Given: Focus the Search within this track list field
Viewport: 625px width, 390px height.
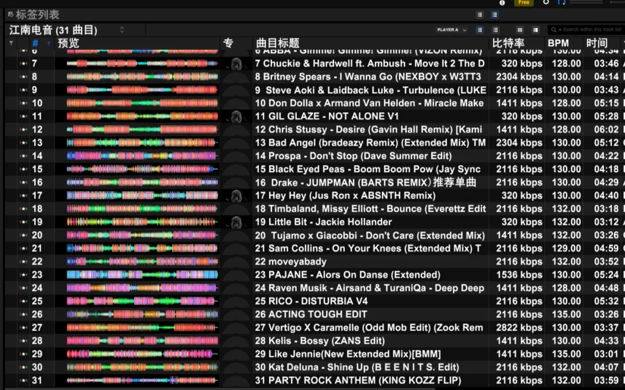Looking at the screenshot, I should [593, 29].
